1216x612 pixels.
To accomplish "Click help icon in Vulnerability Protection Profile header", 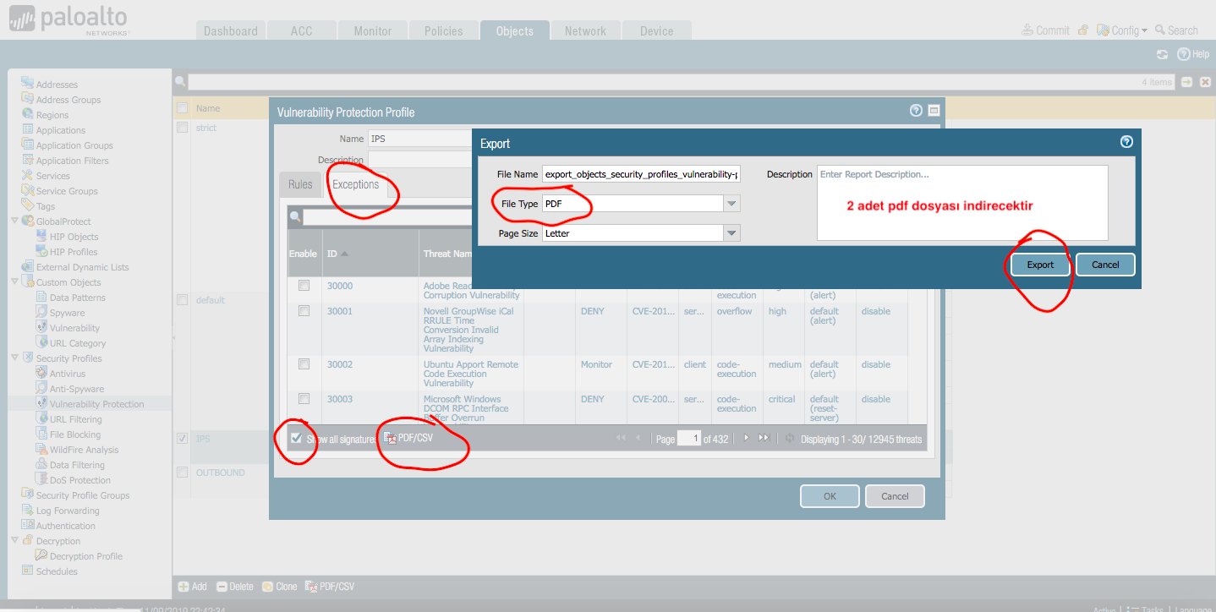I will click(x=916, y=111).
